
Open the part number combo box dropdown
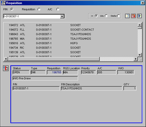[x=62, y=16]
